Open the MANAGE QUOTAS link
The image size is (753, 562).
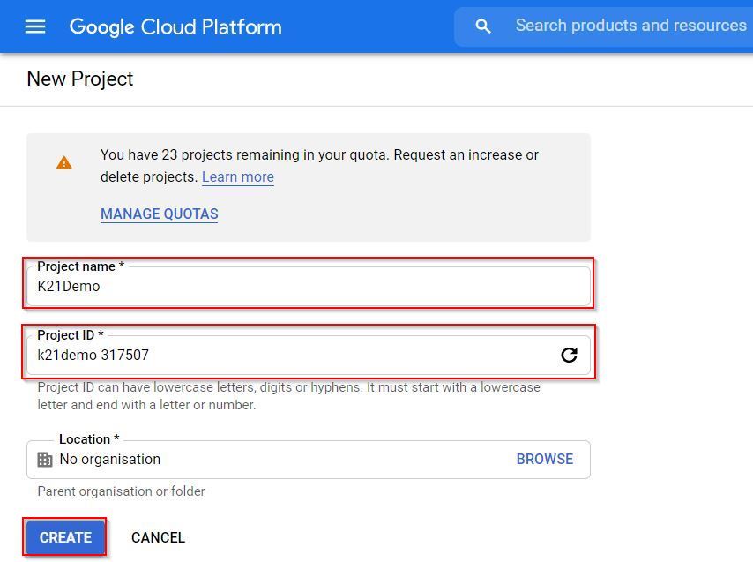point(159,214)
